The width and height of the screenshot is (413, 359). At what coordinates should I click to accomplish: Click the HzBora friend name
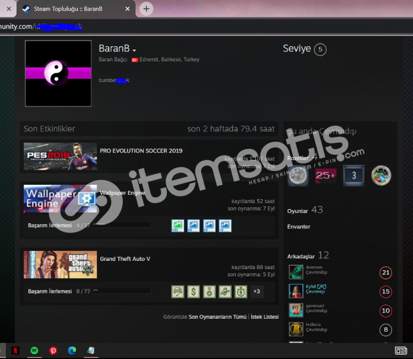[313, 325]
